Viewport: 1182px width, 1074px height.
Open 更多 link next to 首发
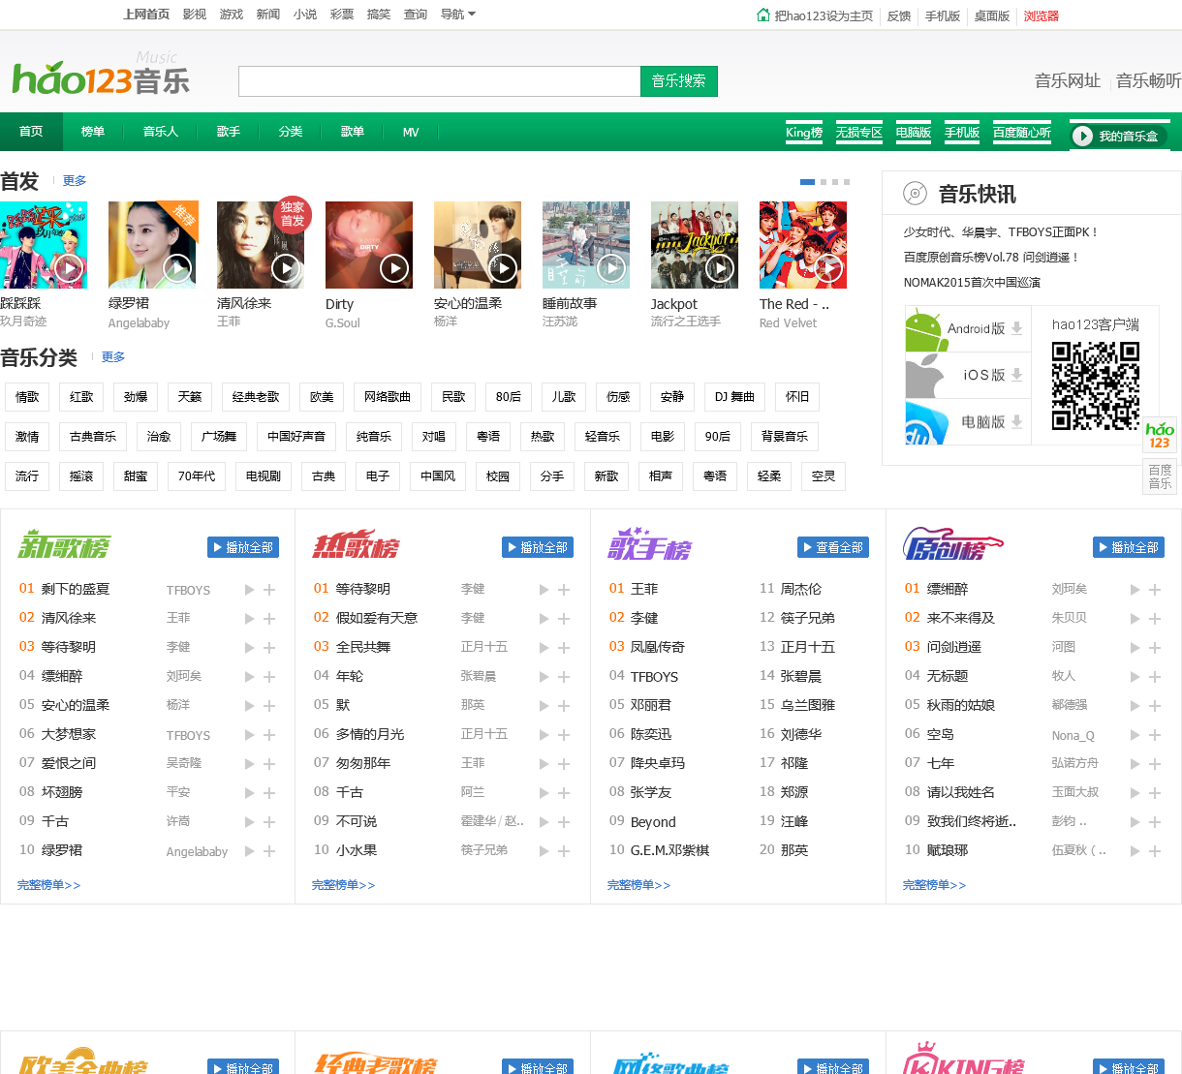(x=75, y=181)
